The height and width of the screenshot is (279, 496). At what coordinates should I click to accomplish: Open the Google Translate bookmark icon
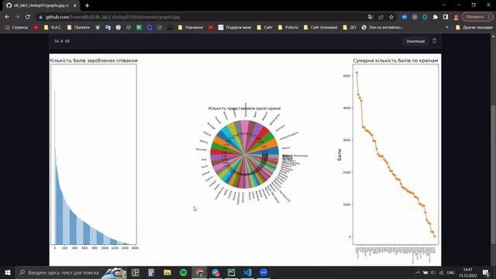(108, 28)
